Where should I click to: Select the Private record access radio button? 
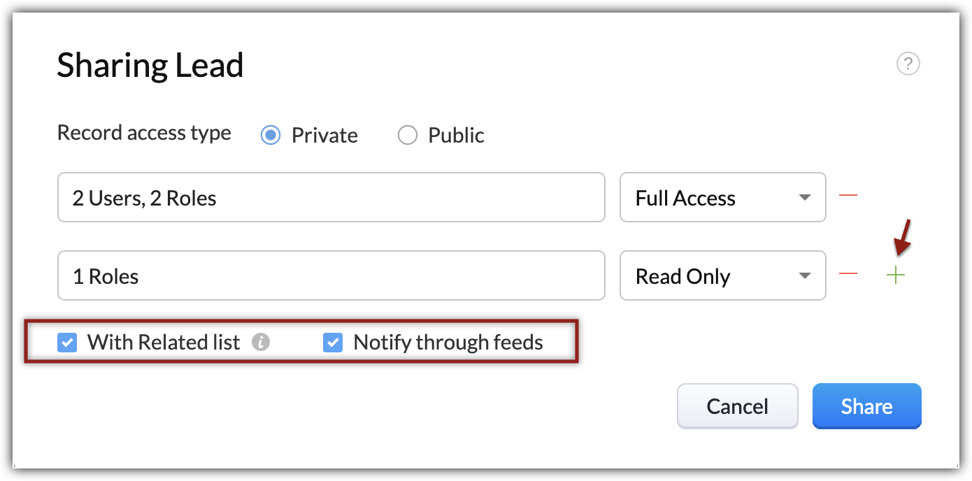271,135
